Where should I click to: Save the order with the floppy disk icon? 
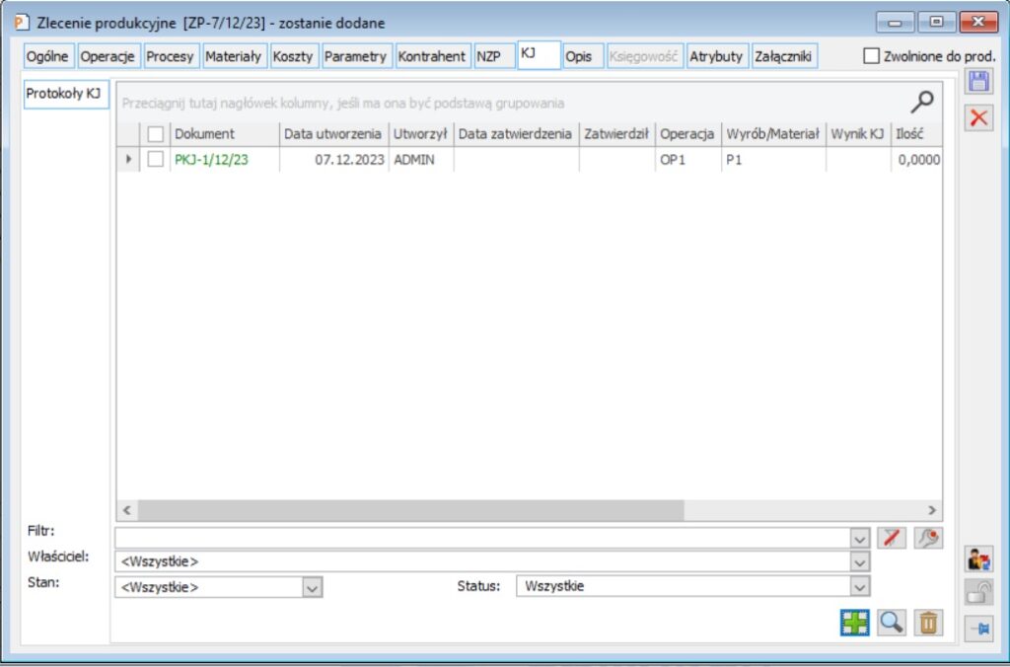[x=978, y=83]
